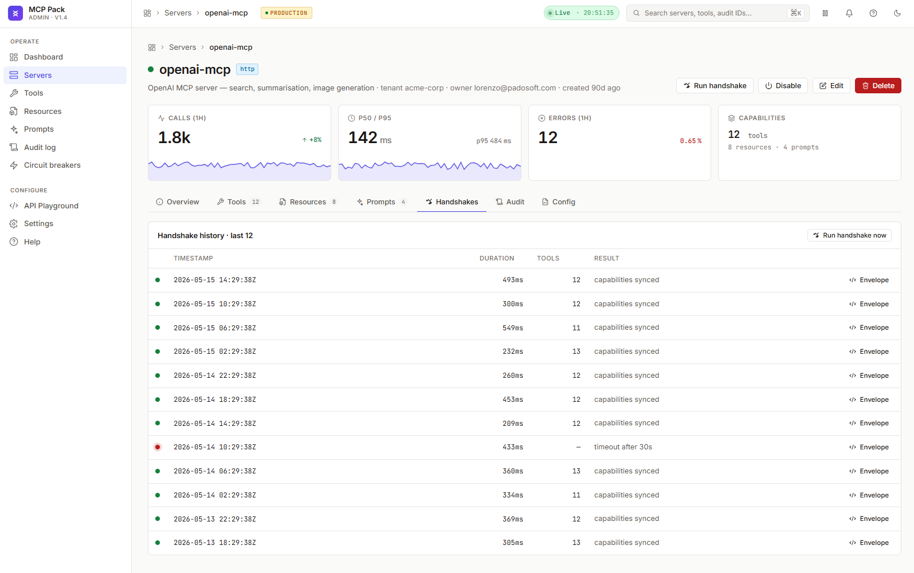Open the pause/columns icon in top bar
Viewport: 914px width, 573px height.
pyautogui.click(x=825, y=13)
